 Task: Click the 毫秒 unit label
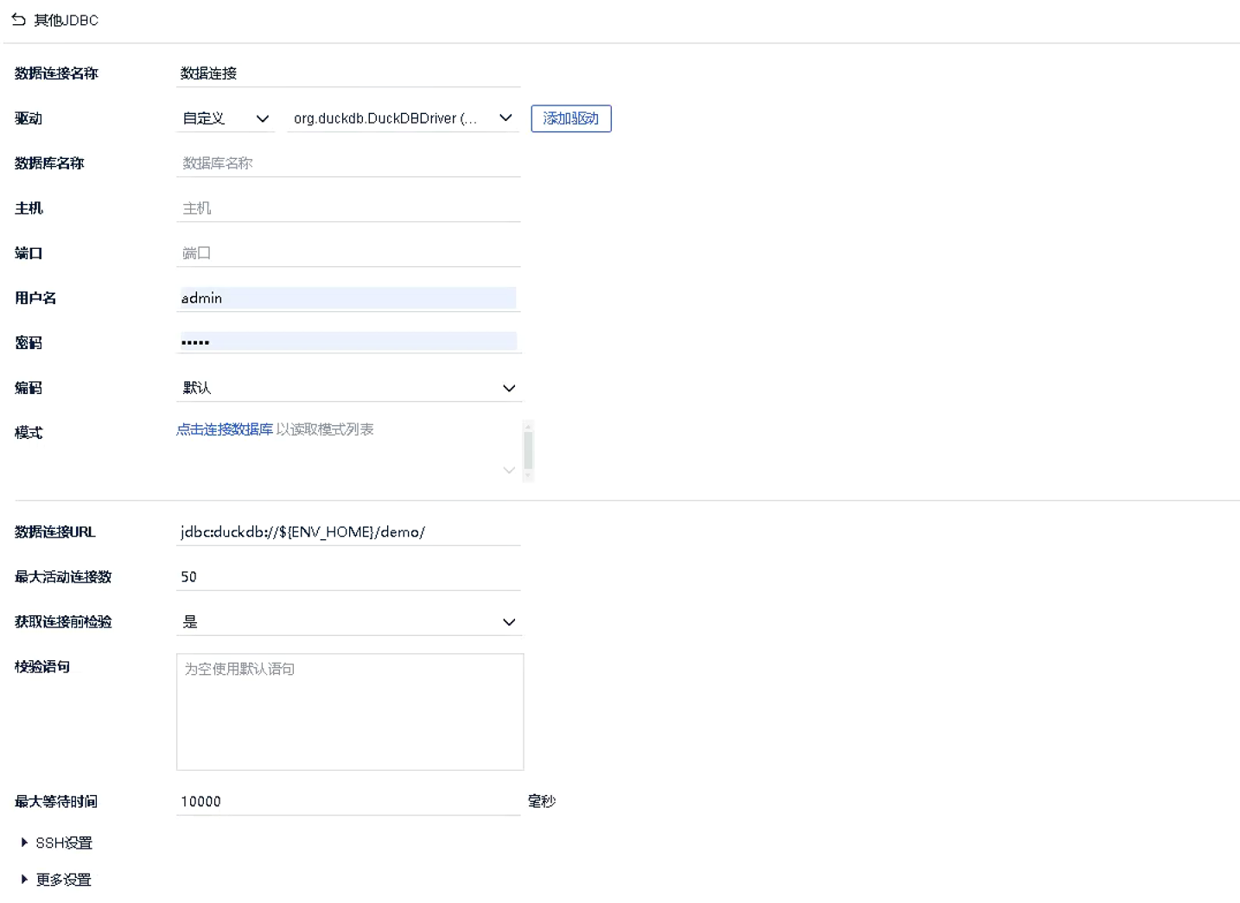coord(542,802)
